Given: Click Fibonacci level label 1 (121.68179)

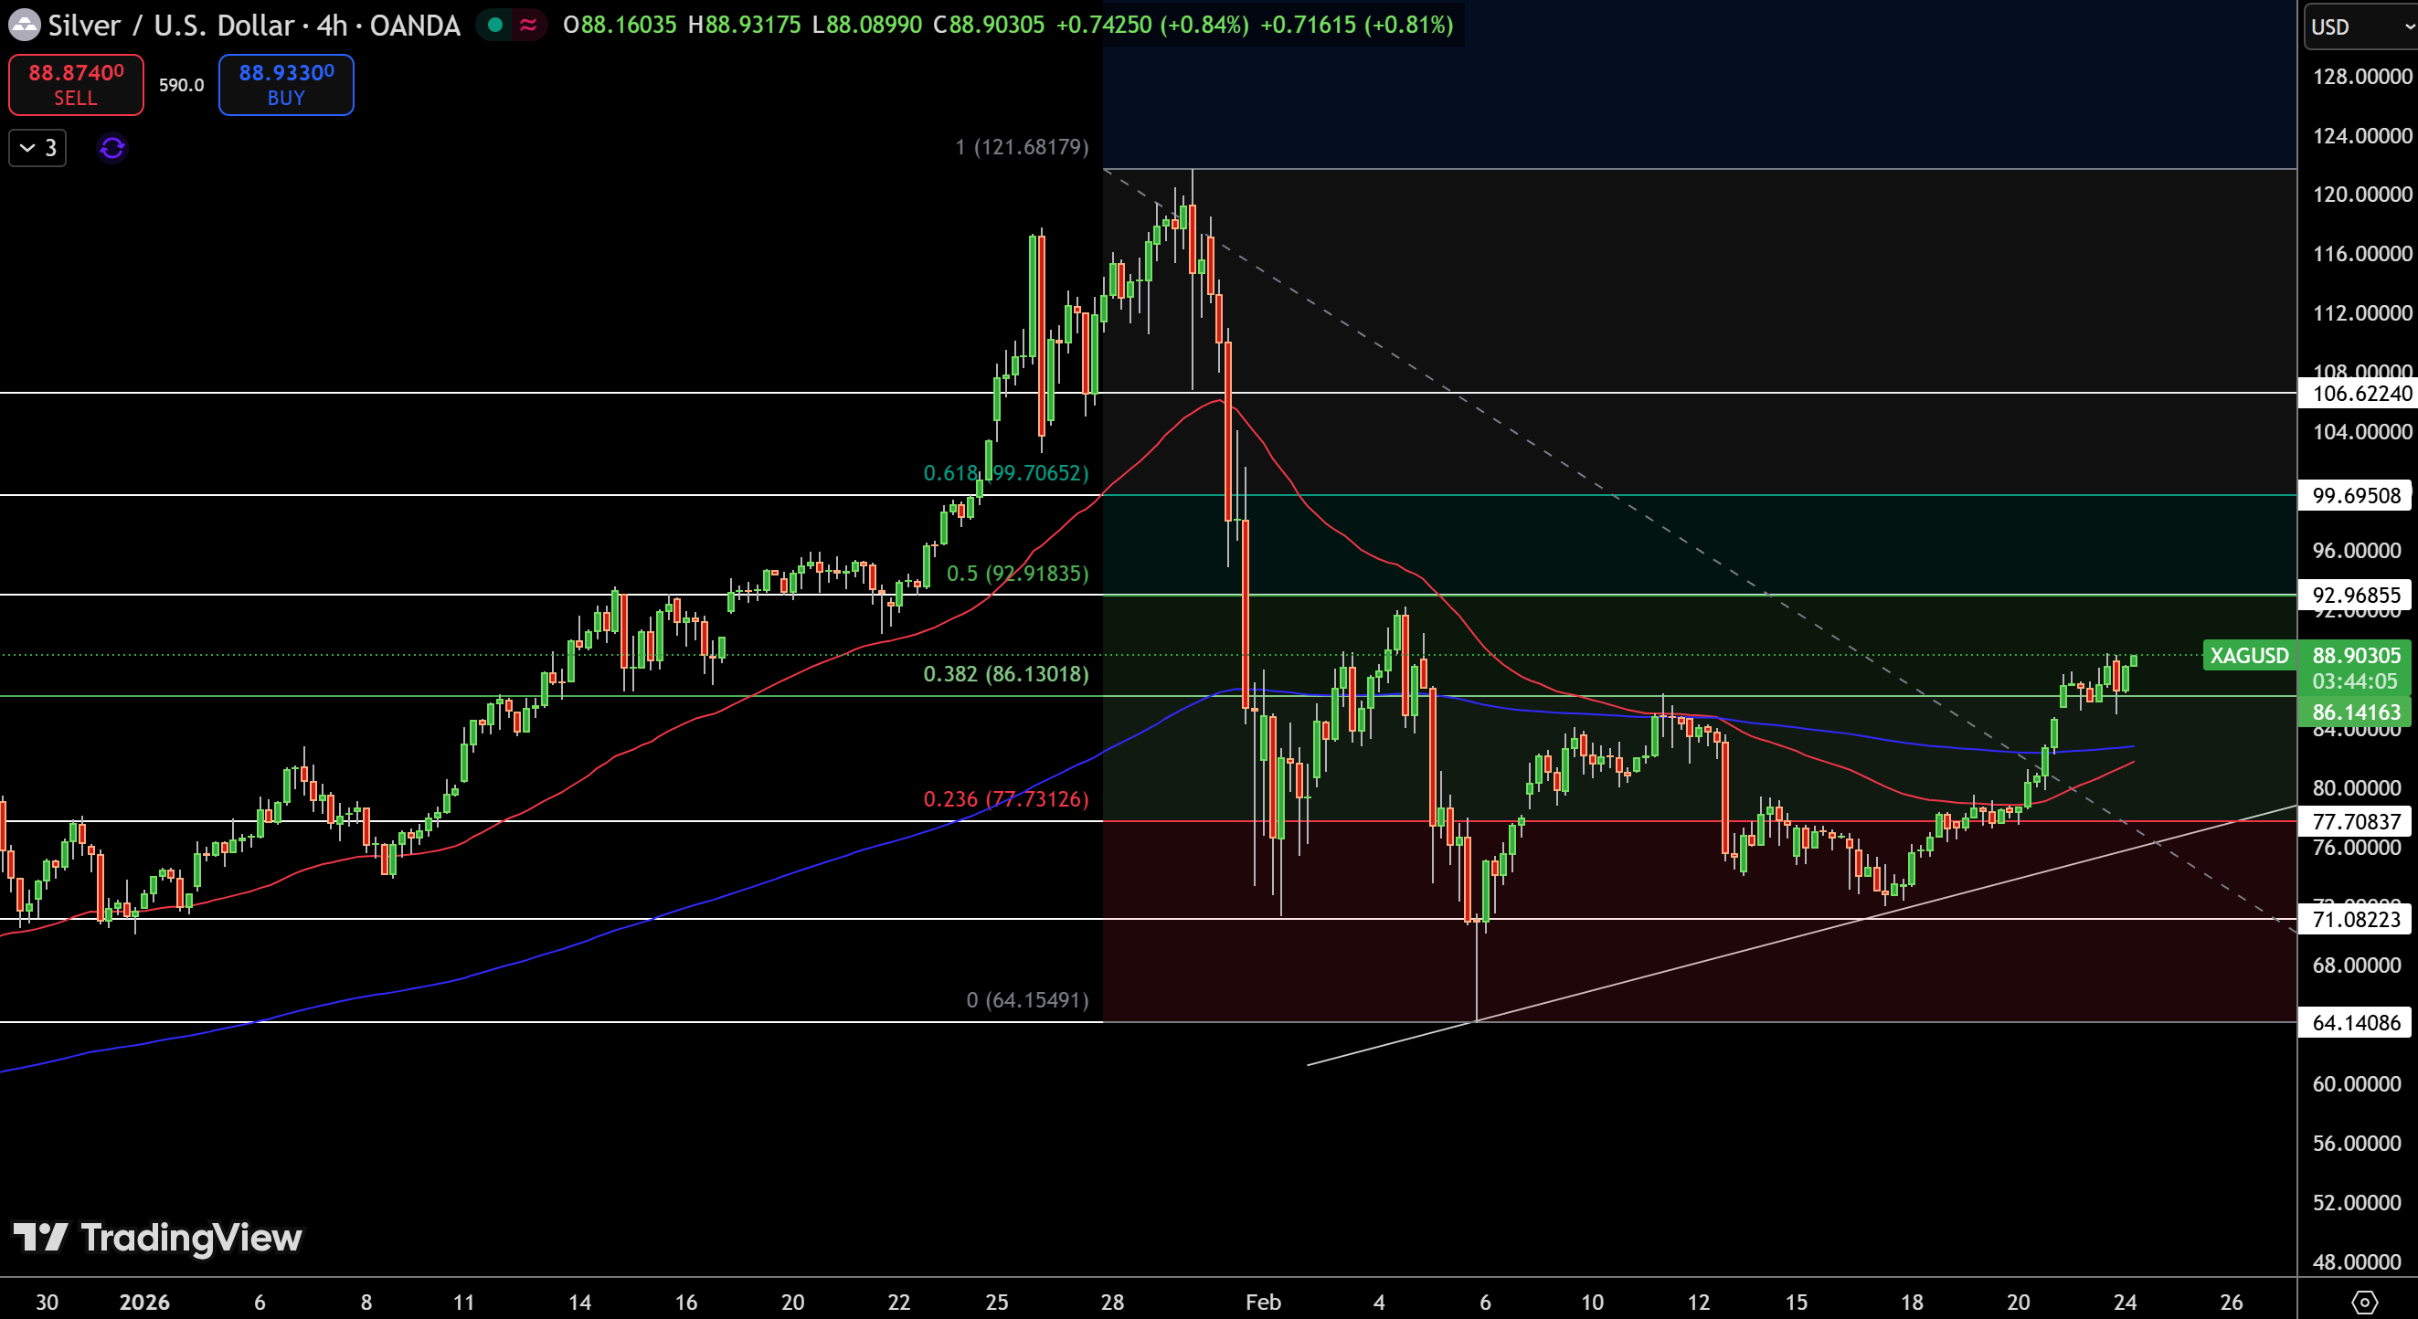Looking at the screenshot, I should click(x=1023, y=146).
